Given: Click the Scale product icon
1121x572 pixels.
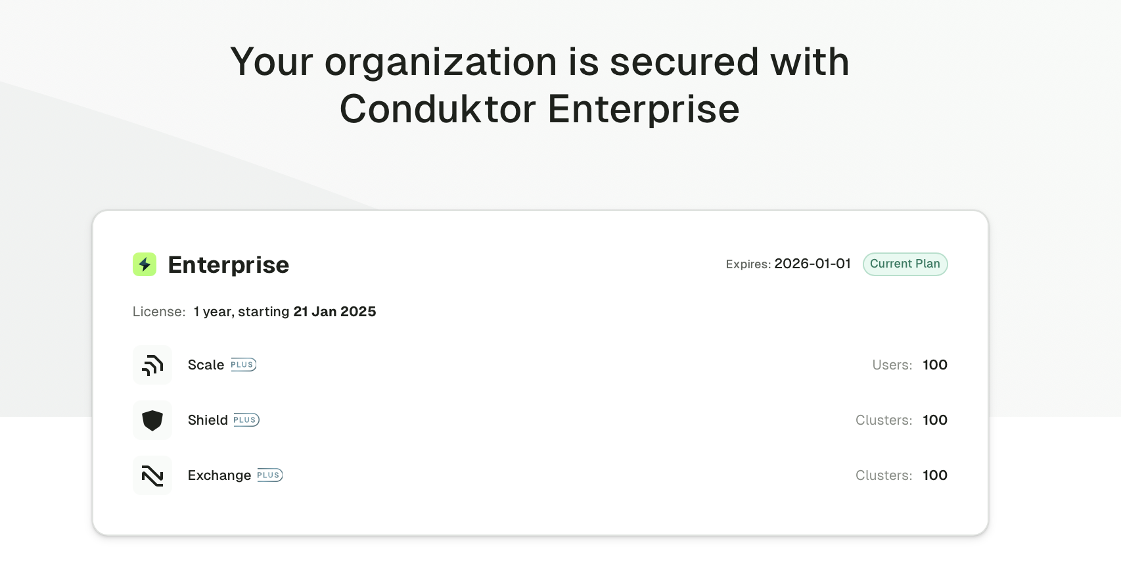Looking at the screenshot, I should tap(152, 365).
